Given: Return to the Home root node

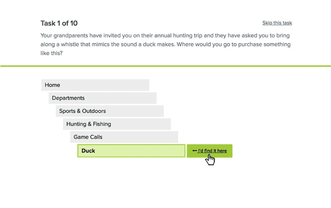Looking at the screenshot, I should click(x=95, y=85).
